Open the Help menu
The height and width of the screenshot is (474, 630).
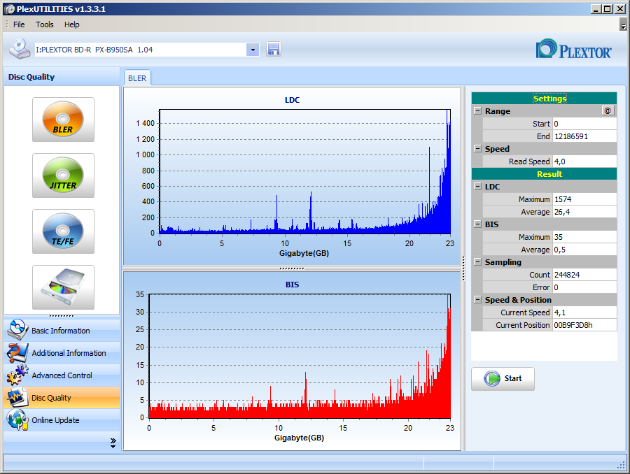point(72,24)
